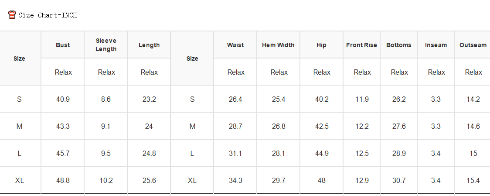The image size is (490, 196).
Task: Click the Inseam column header
Action: click(x=436, y=45)
